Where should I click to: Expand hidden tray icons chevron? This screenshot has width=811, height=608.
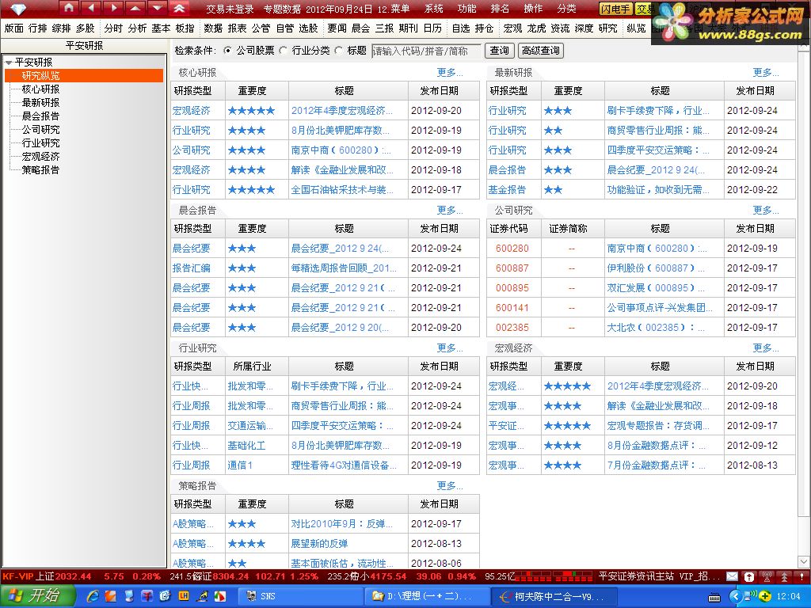tap(736, 596)
